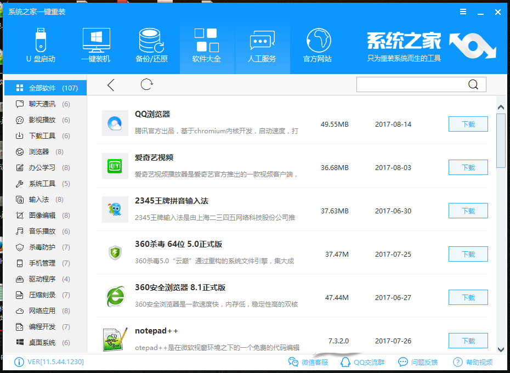Go back with the left arrow
This screenshot has height=373, width=510.
[x=111, y=84]
